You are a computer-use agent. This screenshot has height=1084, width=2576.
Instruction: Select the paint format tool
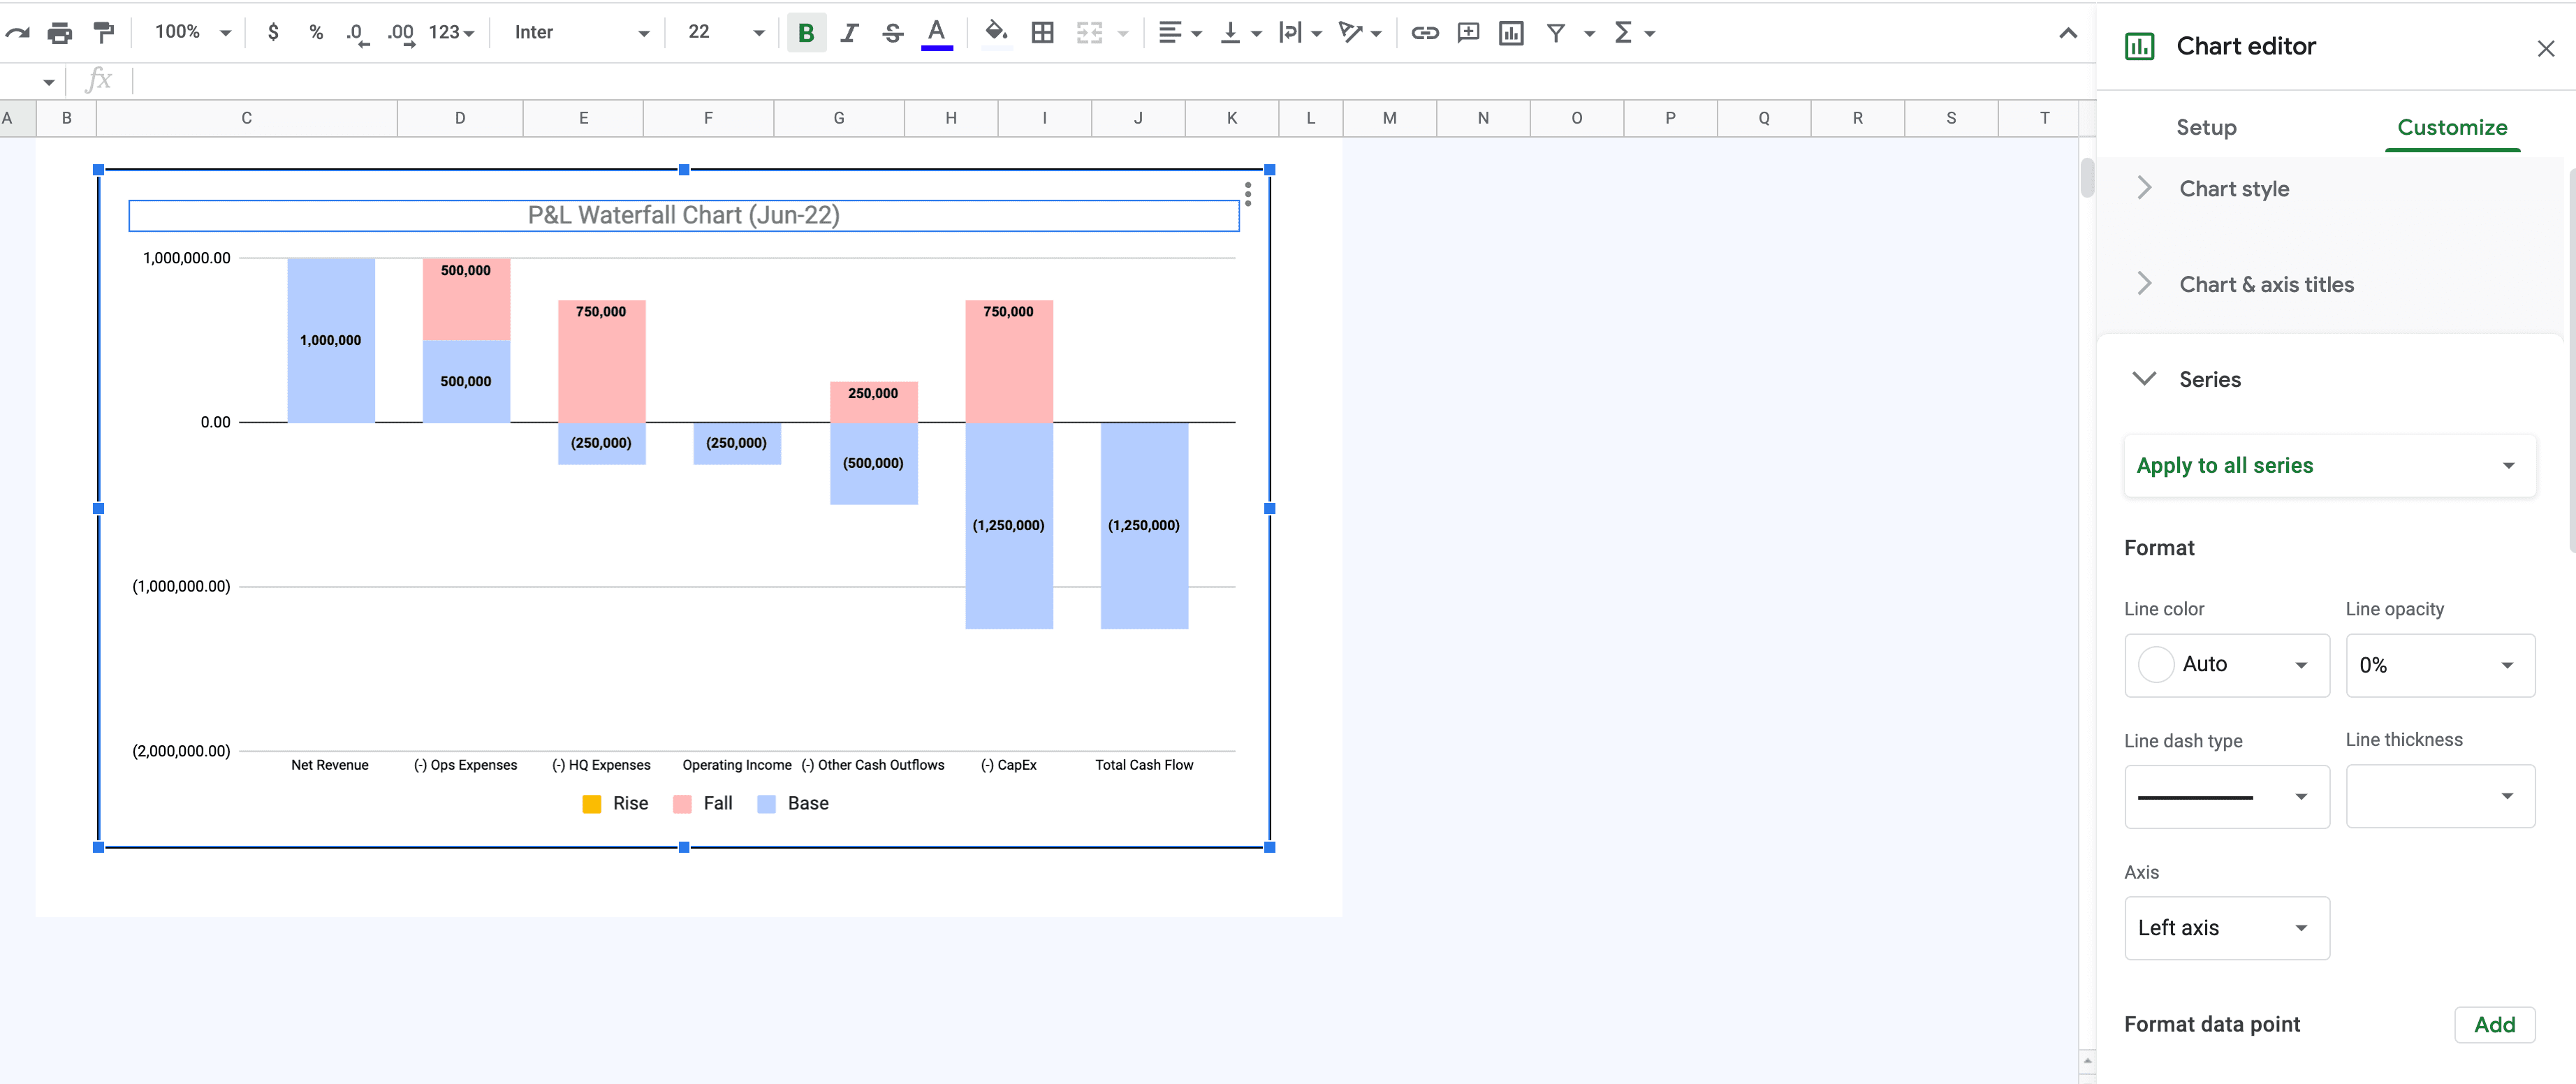coord(103,33)
